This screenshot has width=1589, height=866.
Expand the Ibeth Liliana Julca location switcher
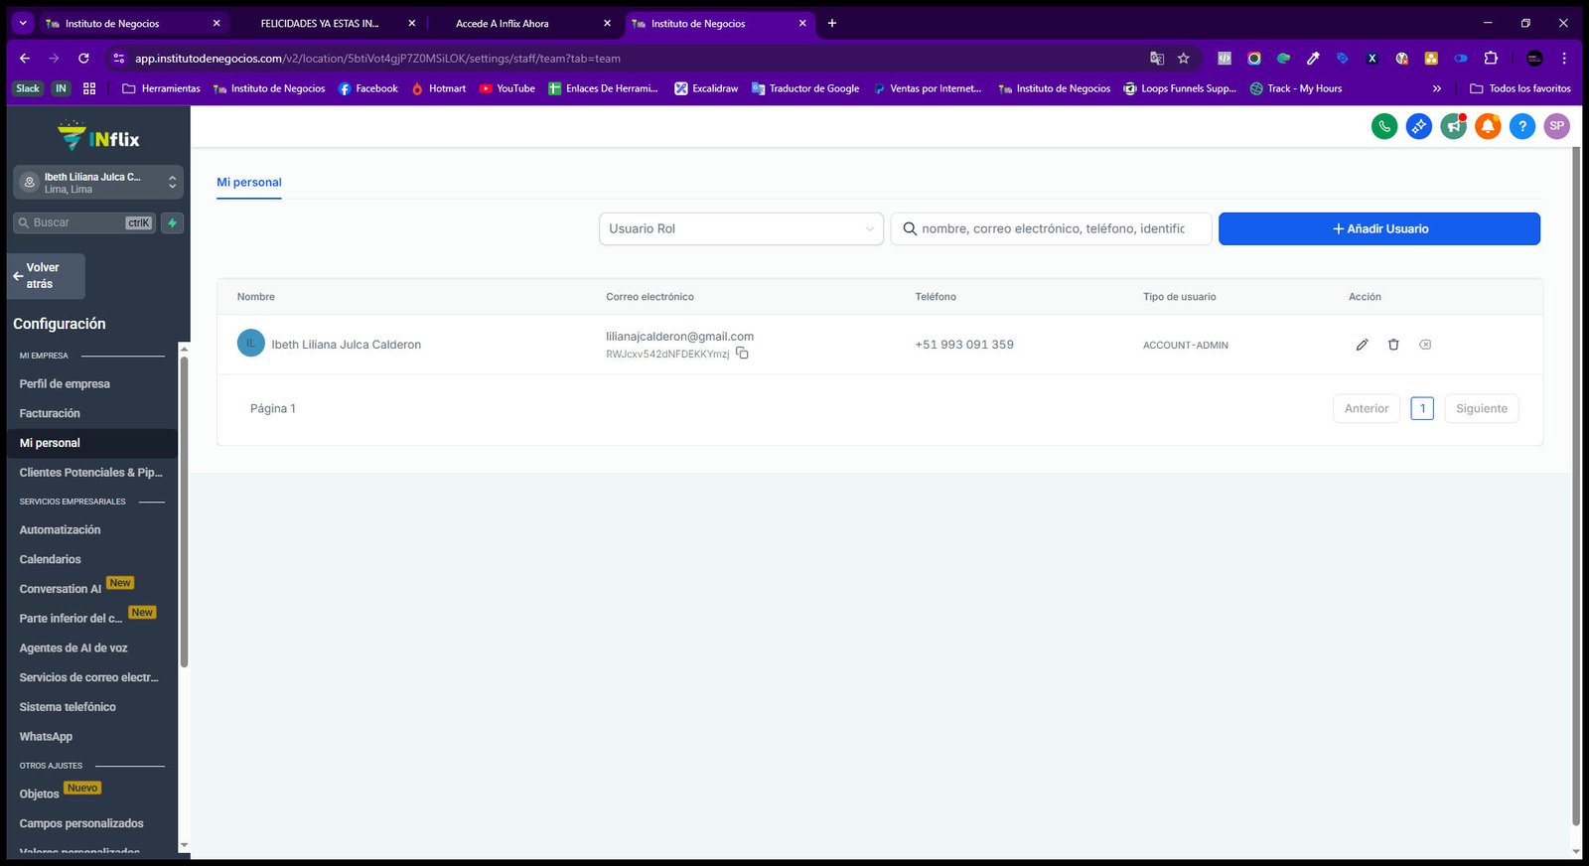98,182
